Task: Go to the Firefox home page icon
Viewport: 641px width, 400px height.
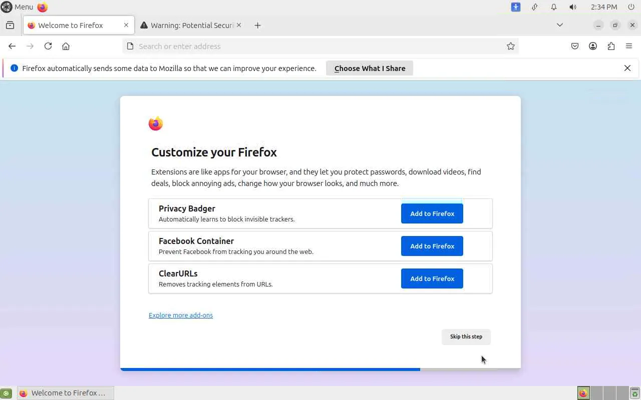Action: coord(66,46)
